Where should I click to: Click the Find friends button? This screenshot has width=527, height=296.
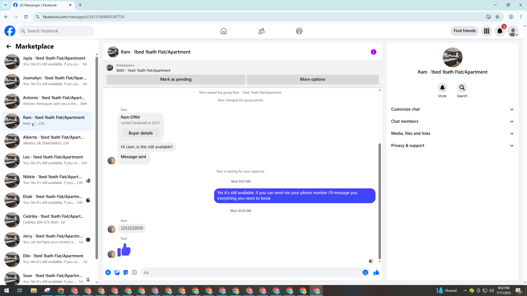coord(465,31)
